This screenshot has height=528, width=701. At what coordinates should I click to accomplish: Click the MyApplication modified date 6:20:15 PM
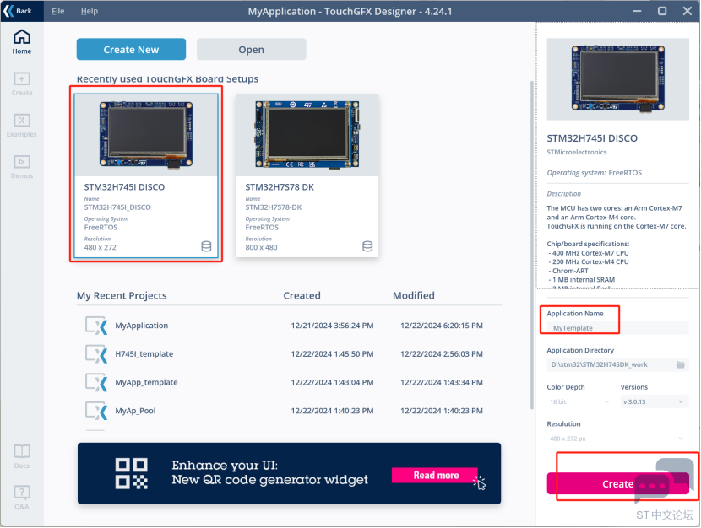point(441,326)
